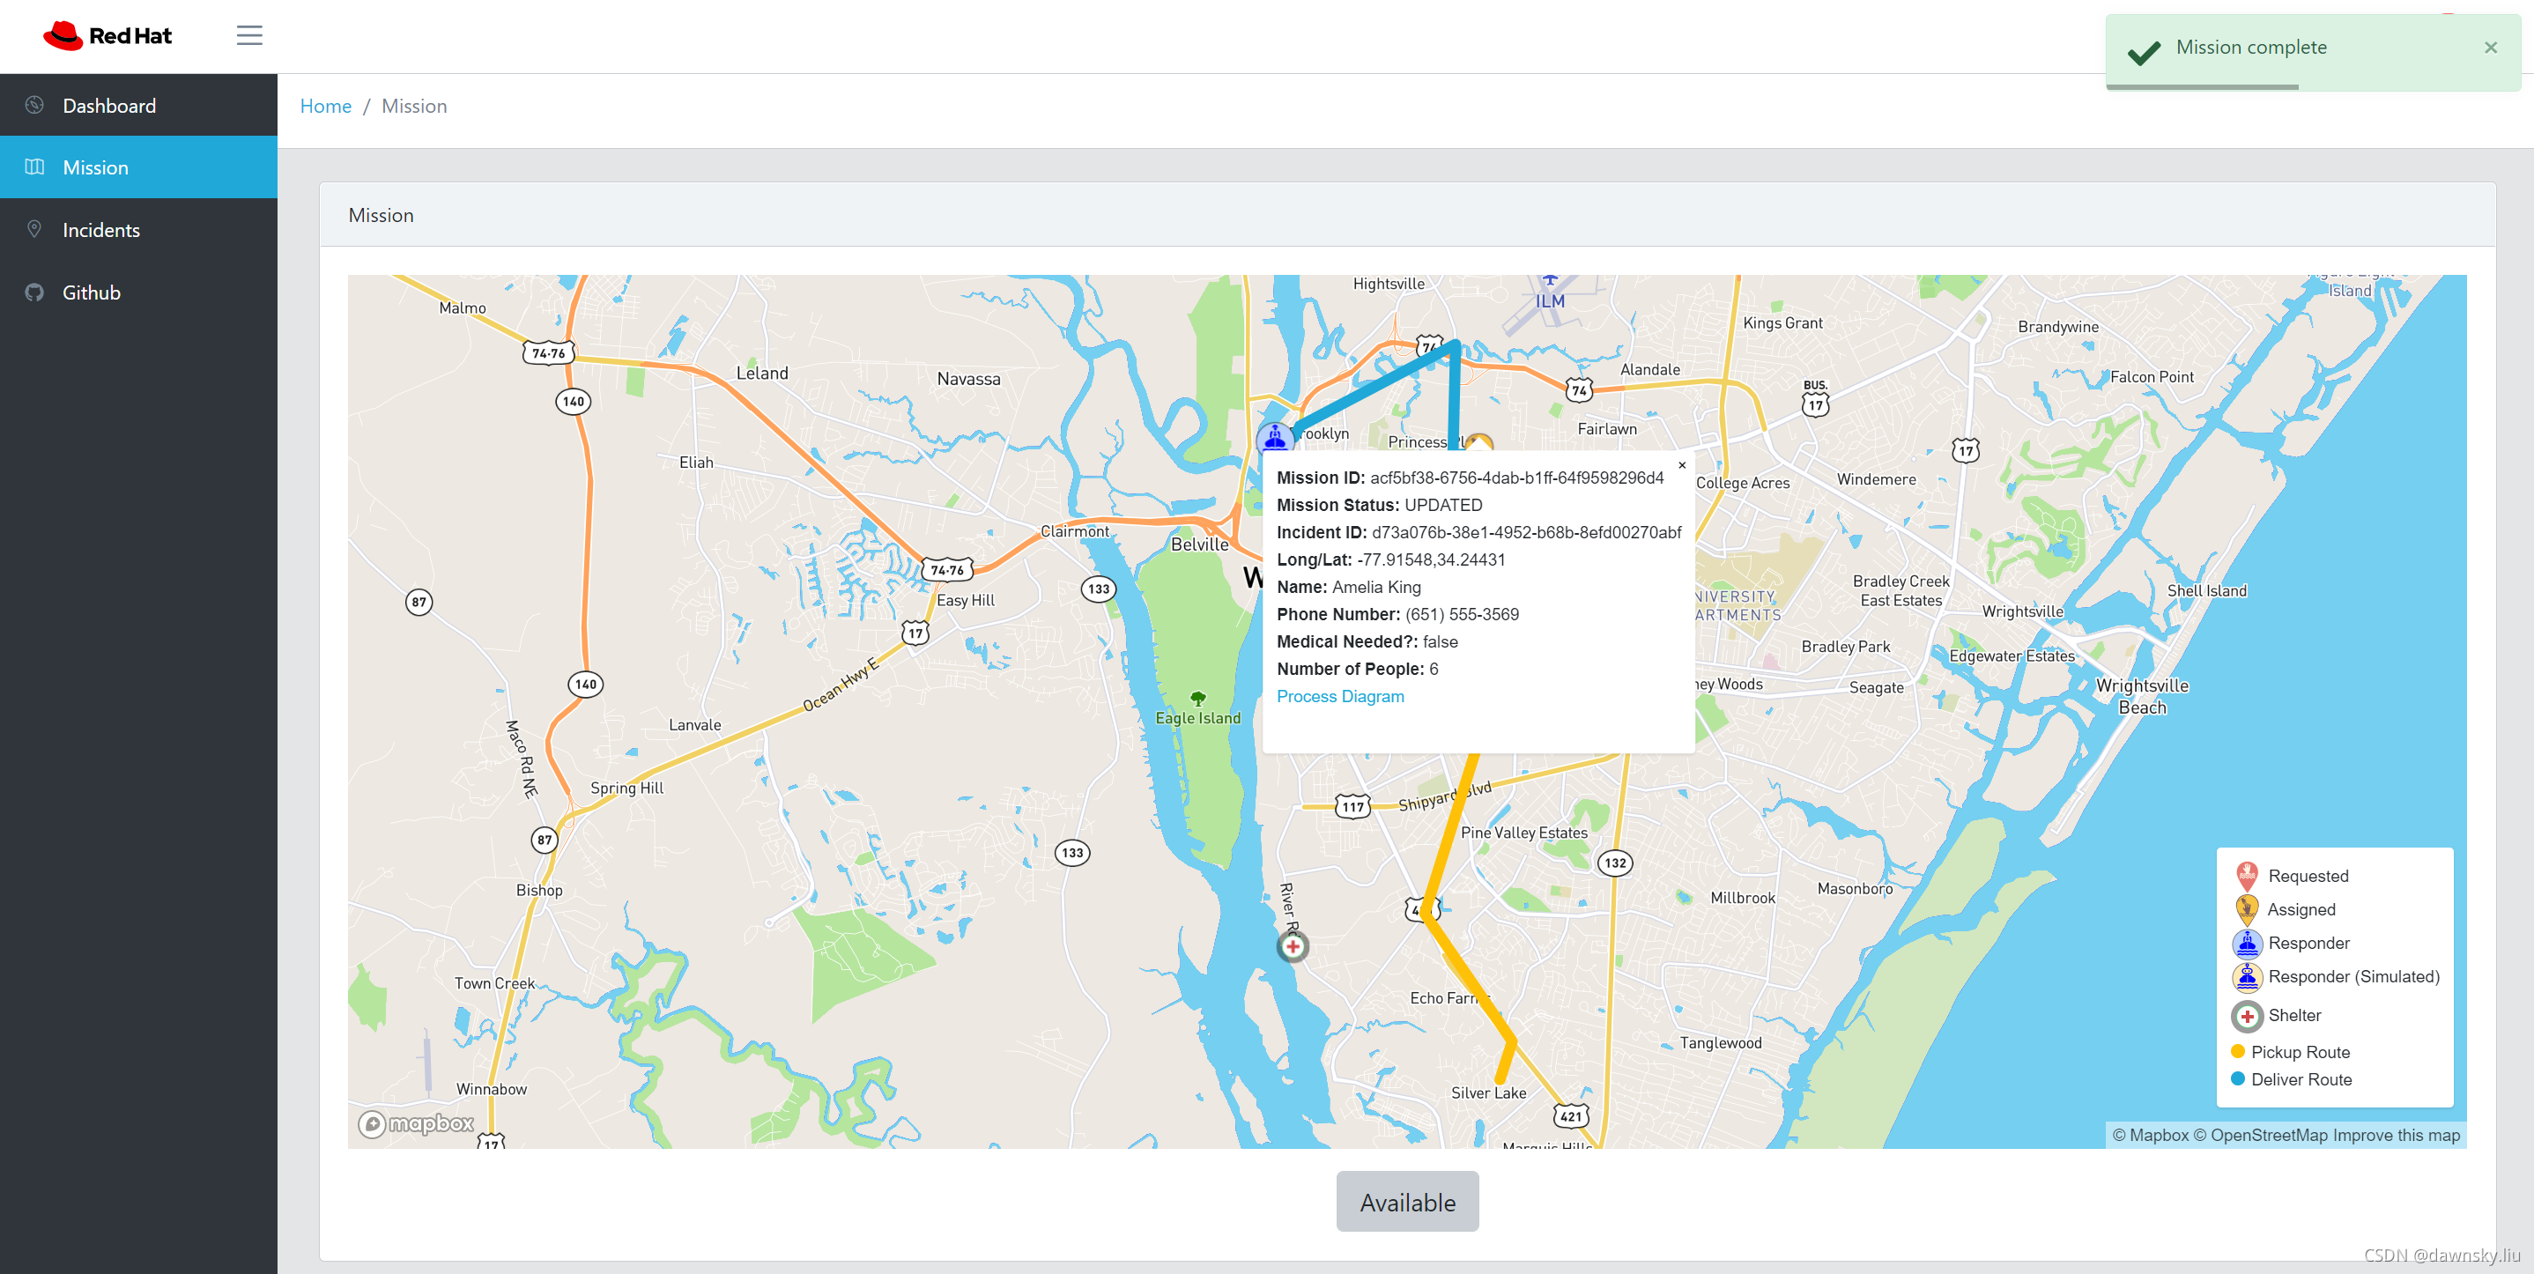Image resolution: width=2534 pixels, height=1274 pixels.
Task: Click the Mission breadcrumb item
Action: 412,106
